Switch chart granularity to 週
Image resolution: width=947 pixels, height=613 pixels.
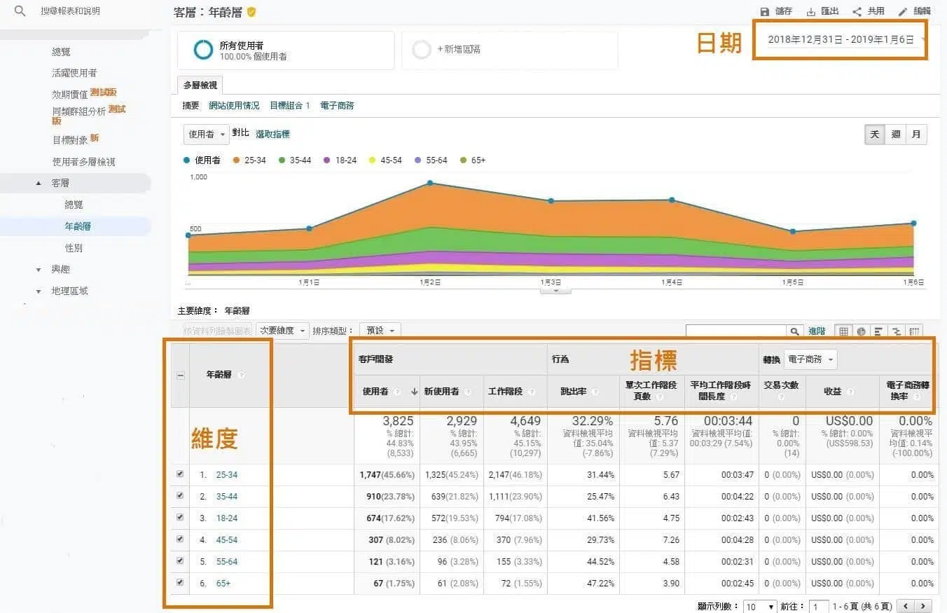(896, 135)
